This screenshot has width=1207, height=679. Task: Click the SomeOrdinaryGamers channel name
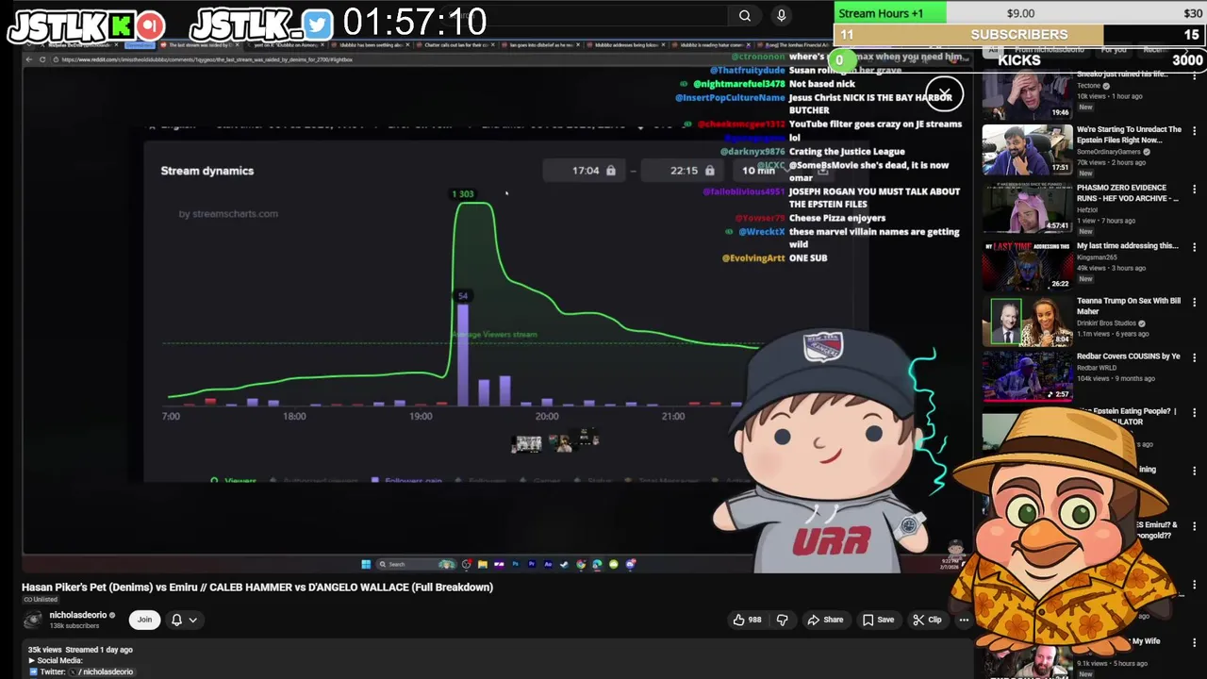point(1109,152)
